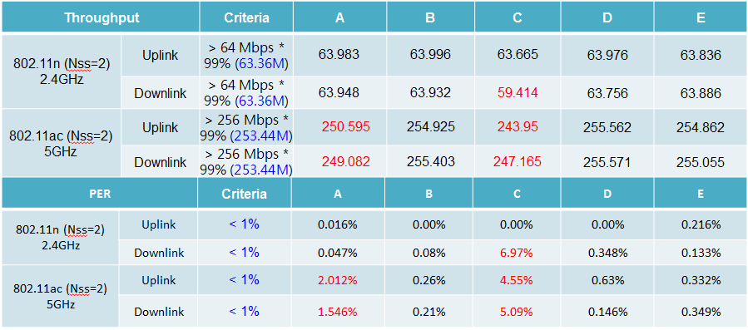Click the 63.996 cell in column B
This screenshot has height=330, width=748.
(x=430, y=55)
